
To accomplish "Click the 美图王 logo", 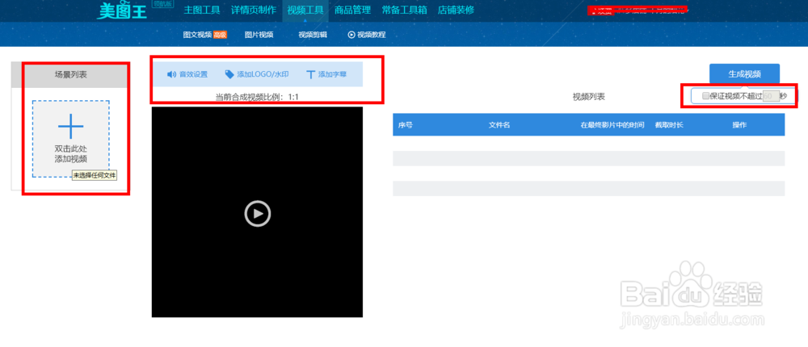I will (x=122, y=10).
